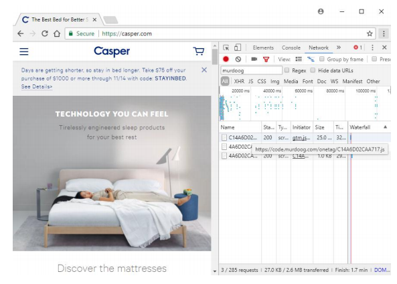Filter requests by Font
The width and height of the screenshot is (397, 284).
pyautogui.click(x=307, y=81)
